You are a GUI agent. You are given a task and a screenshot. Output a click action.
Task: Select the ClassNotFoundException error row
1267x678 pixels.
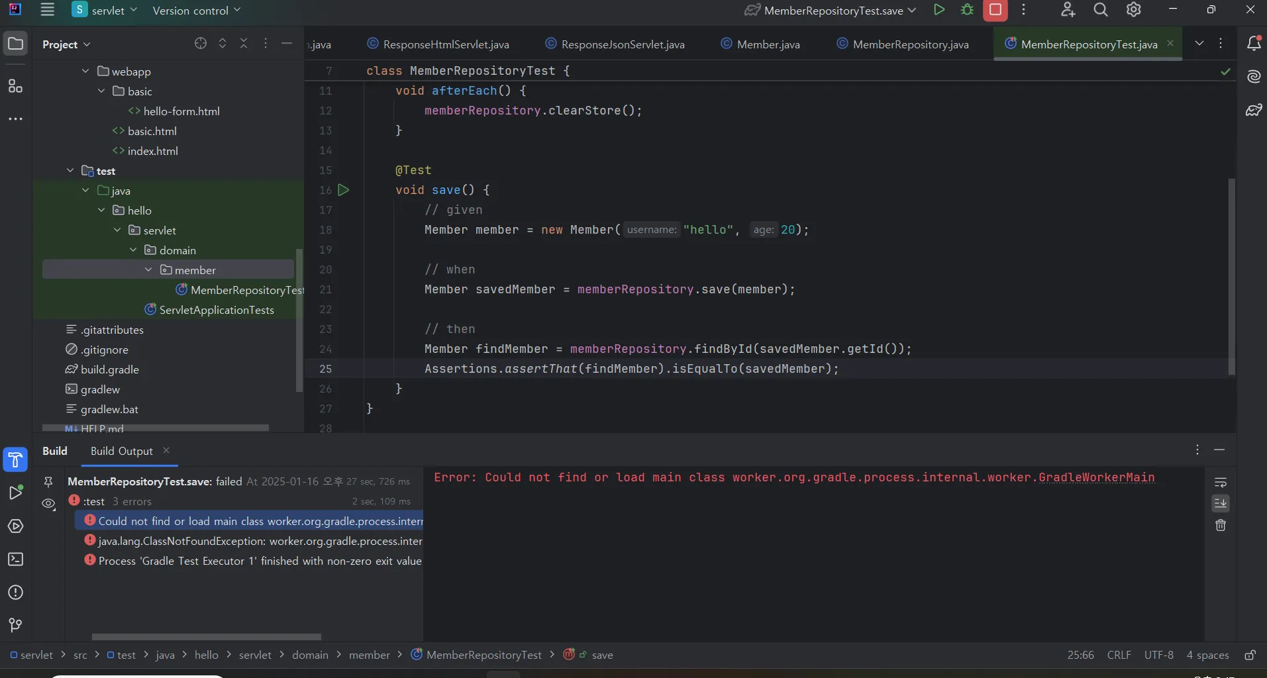[249, 541]
